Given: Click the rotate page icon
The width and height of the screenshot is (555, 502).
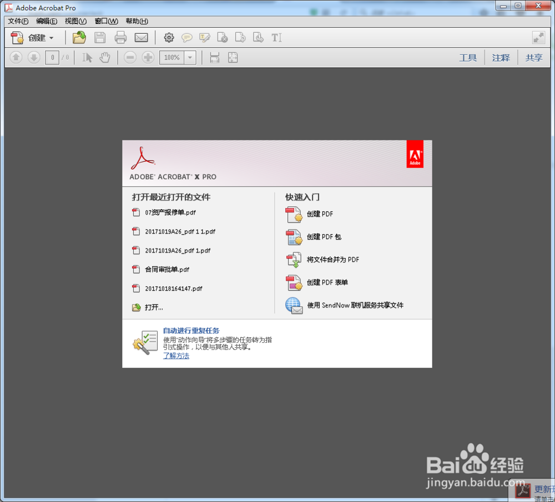Looking at the screenshot, I should (258, 38).
